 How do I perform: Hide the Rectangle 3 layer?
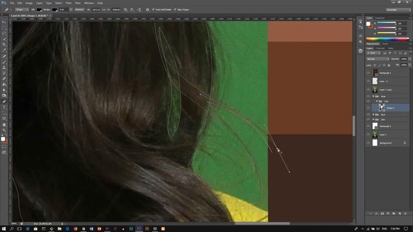[368, 73]
